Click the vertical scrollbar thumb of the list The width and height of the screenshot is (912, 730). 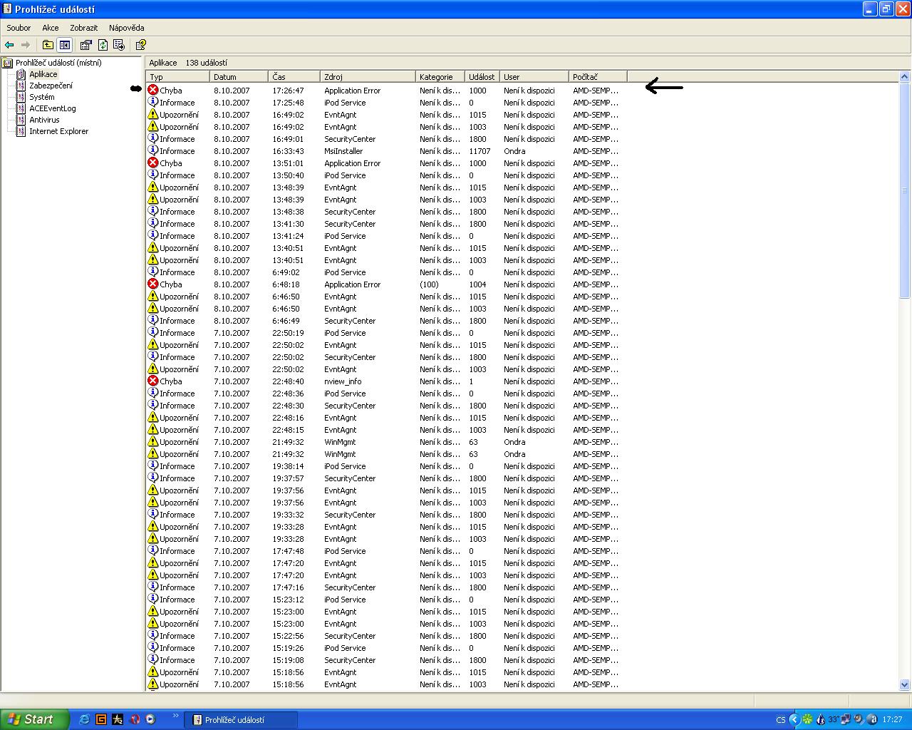point(905,190)
